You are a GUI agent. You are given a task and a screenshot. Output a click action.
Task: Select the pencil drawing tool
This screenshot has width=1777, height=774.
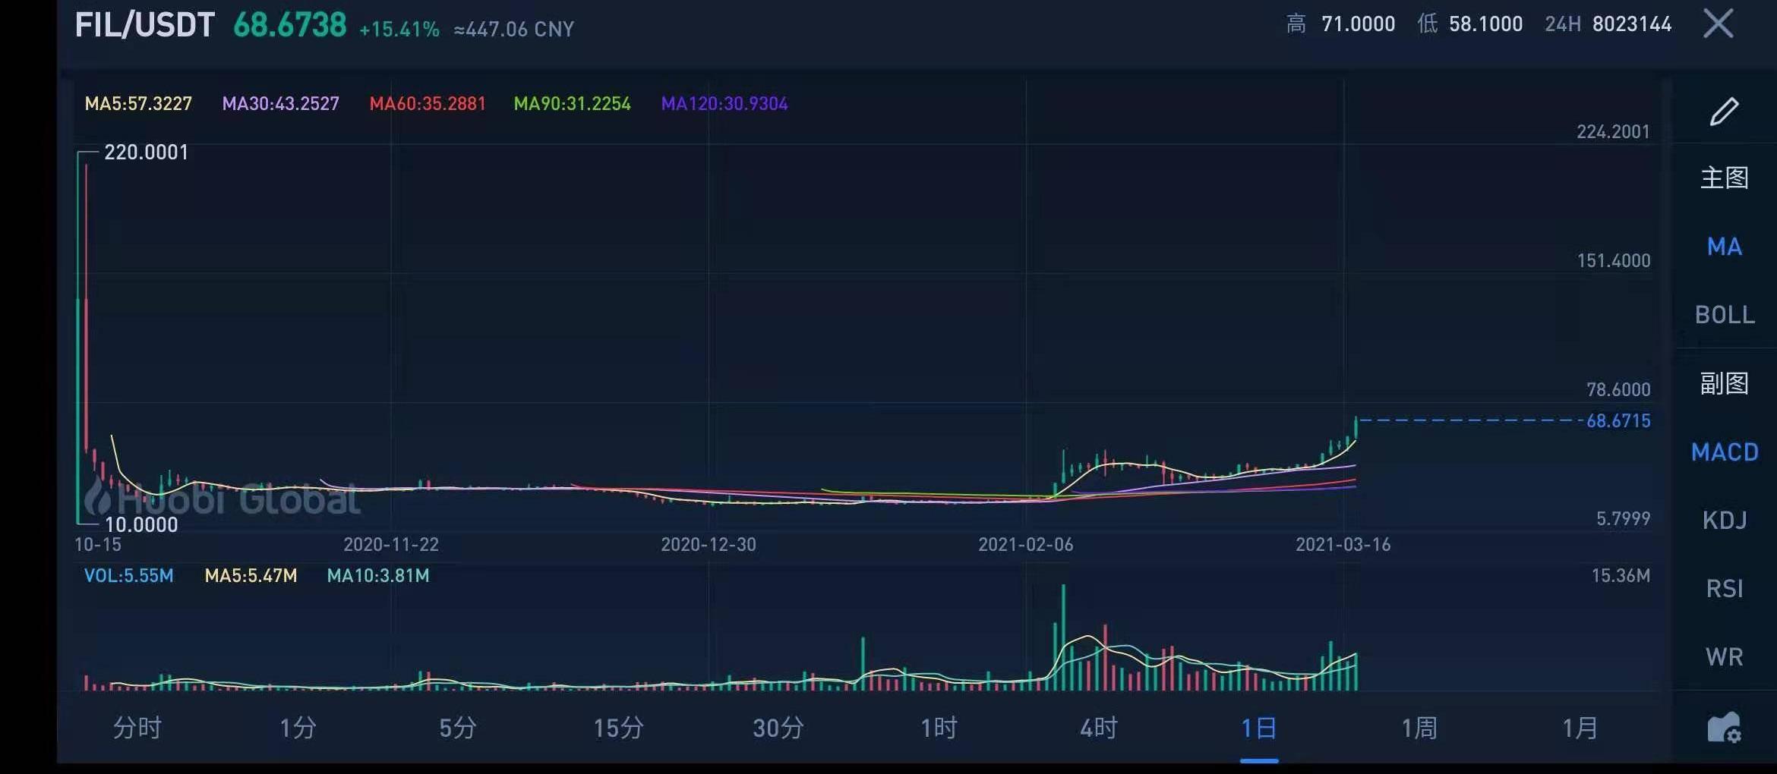(x=1724, y=112)
